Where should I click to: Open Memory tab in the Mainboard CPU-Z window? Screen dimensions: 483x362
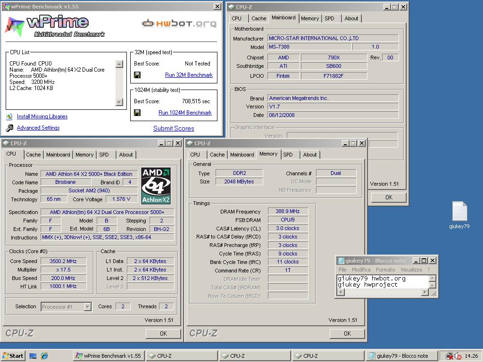[310, 18]
